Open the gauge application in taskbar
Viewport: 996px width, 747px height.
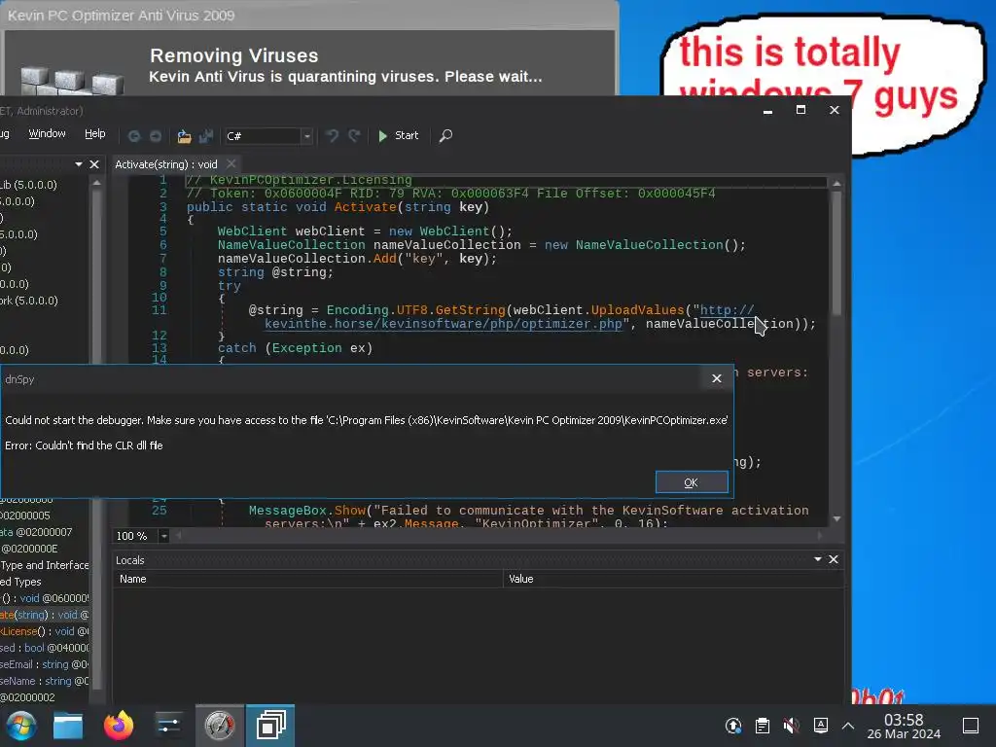[219, 726]
